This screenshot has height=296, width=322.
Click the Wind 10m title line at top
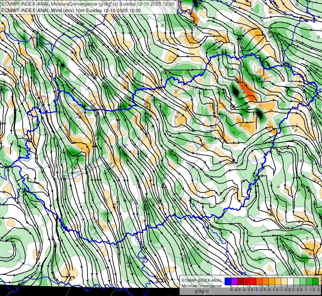tap(71, 11)
